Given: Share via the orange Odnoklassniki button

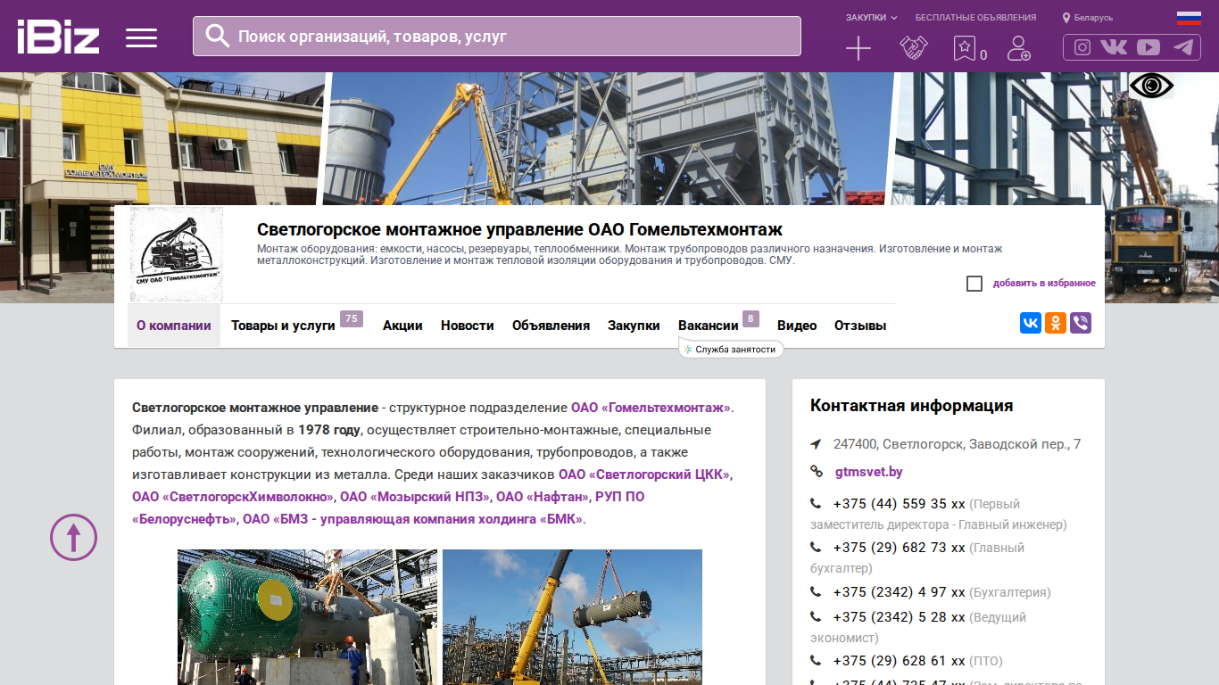Looking at the screenshot, I should coord(1056,323).
